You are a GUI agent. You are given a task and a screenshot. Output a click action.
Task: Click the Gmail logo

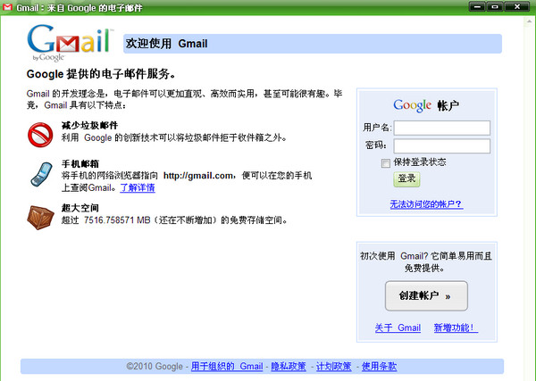click(71, 43)
